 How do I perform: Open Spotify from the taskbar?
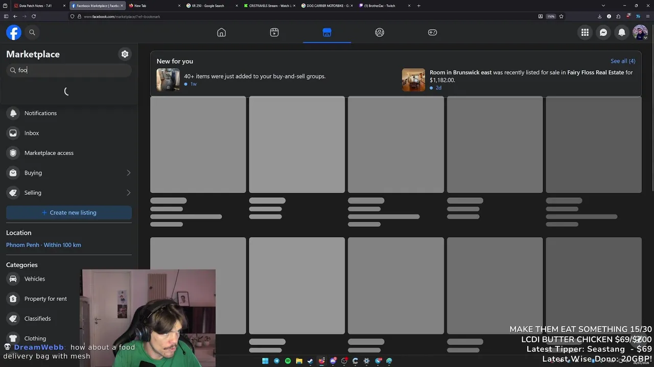tap(288, 361)
